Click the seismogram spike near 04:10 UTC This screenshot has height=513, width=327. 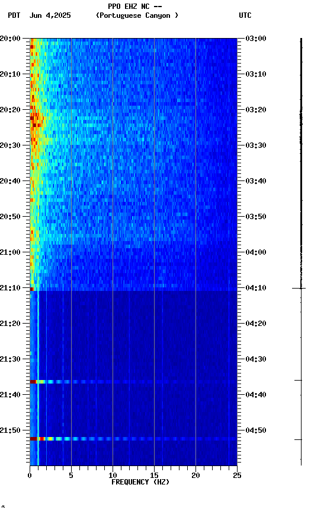point(299,288)
